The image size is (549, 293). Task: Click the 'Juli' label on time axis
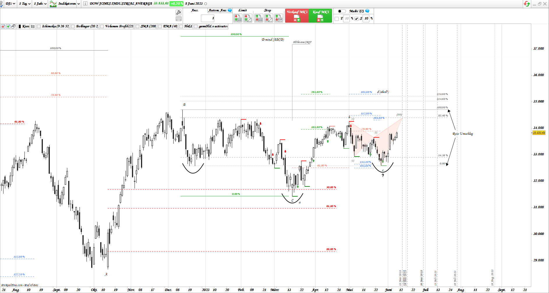pos(426,290)
